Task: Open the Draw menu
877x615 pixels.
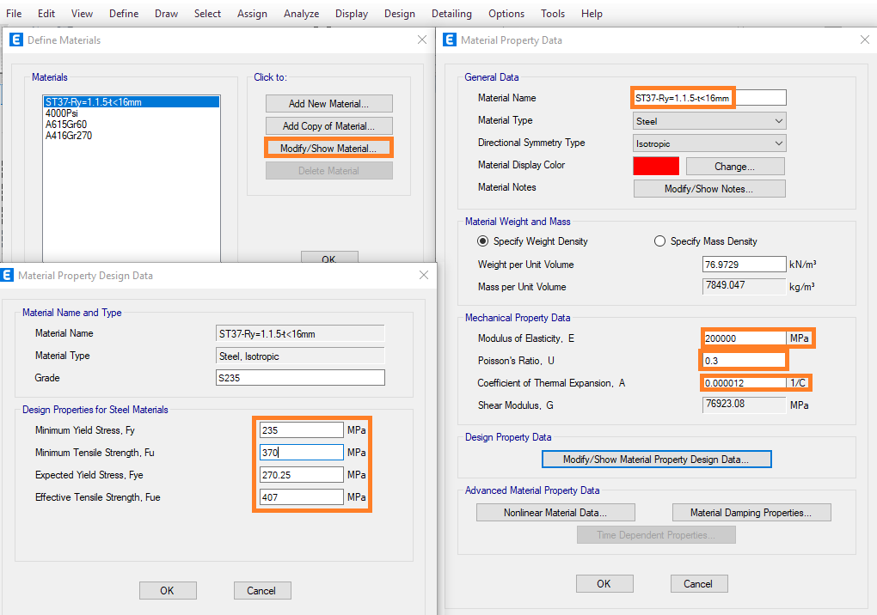Action: click(166, 14)
